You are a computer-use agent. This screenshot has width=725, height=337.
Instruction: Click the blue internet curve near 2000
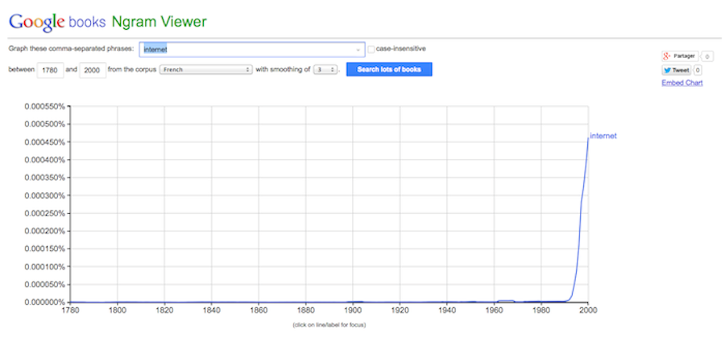(583, 185)
